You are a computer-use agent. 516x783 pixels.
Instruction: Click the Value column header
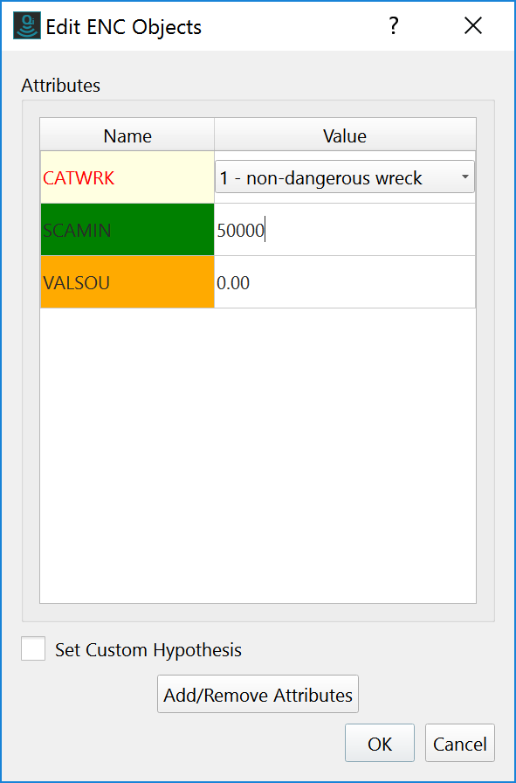[x=345, y=135]
